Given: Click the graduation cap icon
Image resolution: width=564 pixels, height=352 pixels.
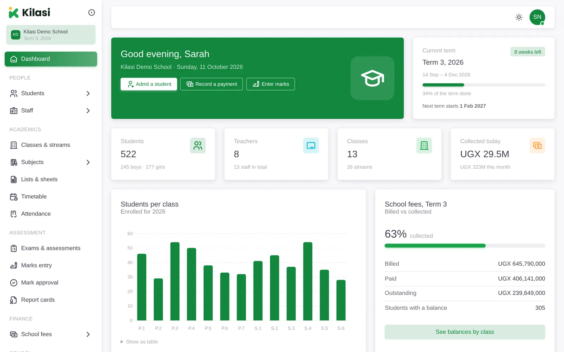Looking at the screenshot, I should tap(372, 78).
